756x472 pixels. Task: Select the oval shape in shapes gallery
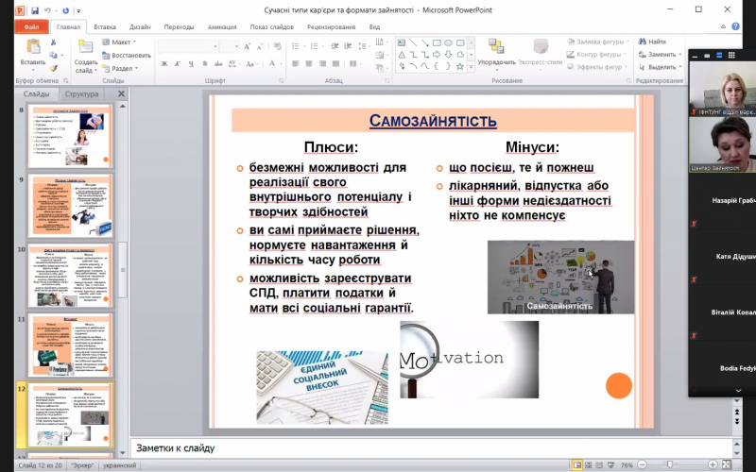(448, 42)
